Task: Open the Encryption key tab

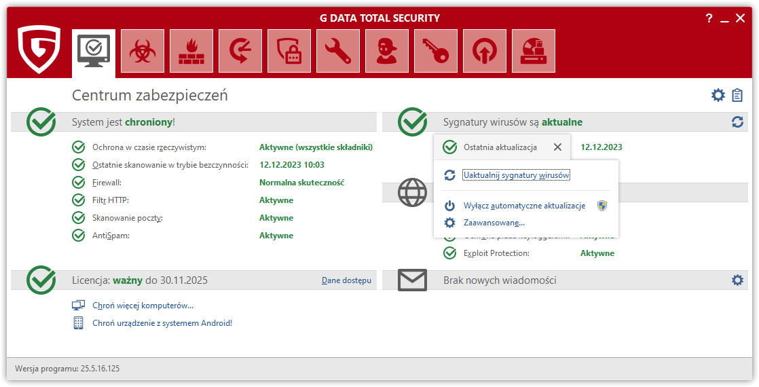Action: point(436,52)
